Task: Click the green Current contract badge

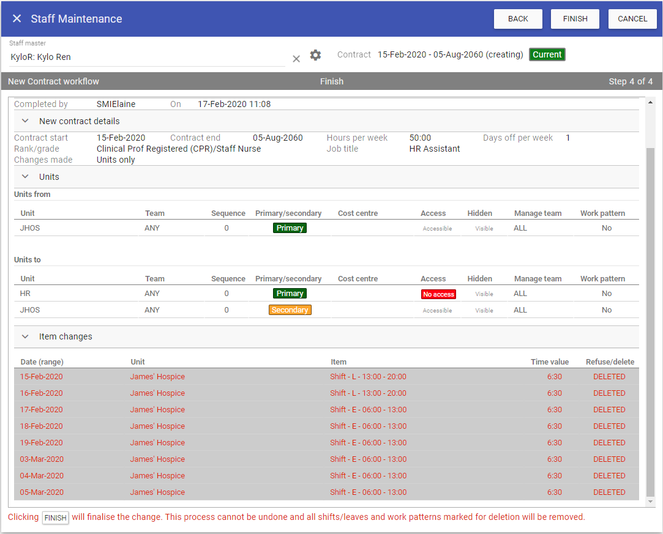Action: click(547, 54)
